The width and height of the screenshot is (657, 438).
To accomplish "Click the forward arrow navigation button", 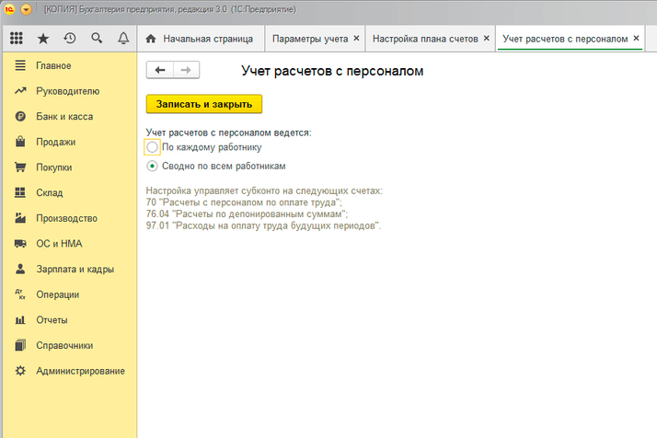I will [x=186, y=70].
